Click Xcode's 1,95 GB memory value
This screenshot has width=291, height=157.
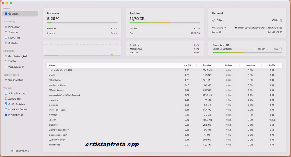[207, 75]
